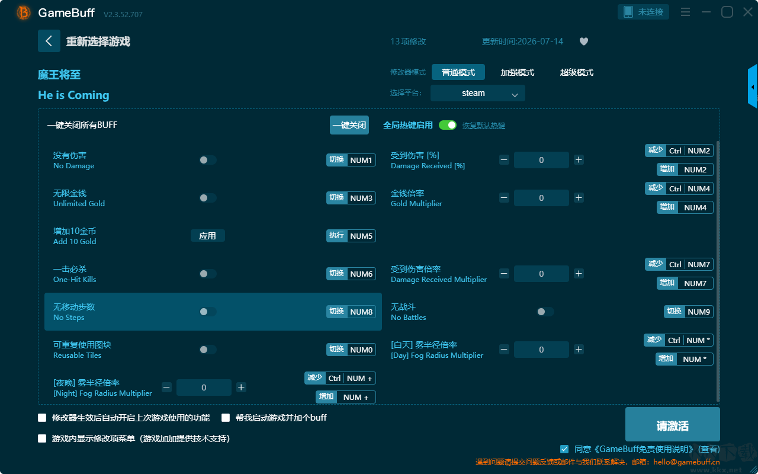
Task: Click the phone connection status icon
Action: [628, 12]
